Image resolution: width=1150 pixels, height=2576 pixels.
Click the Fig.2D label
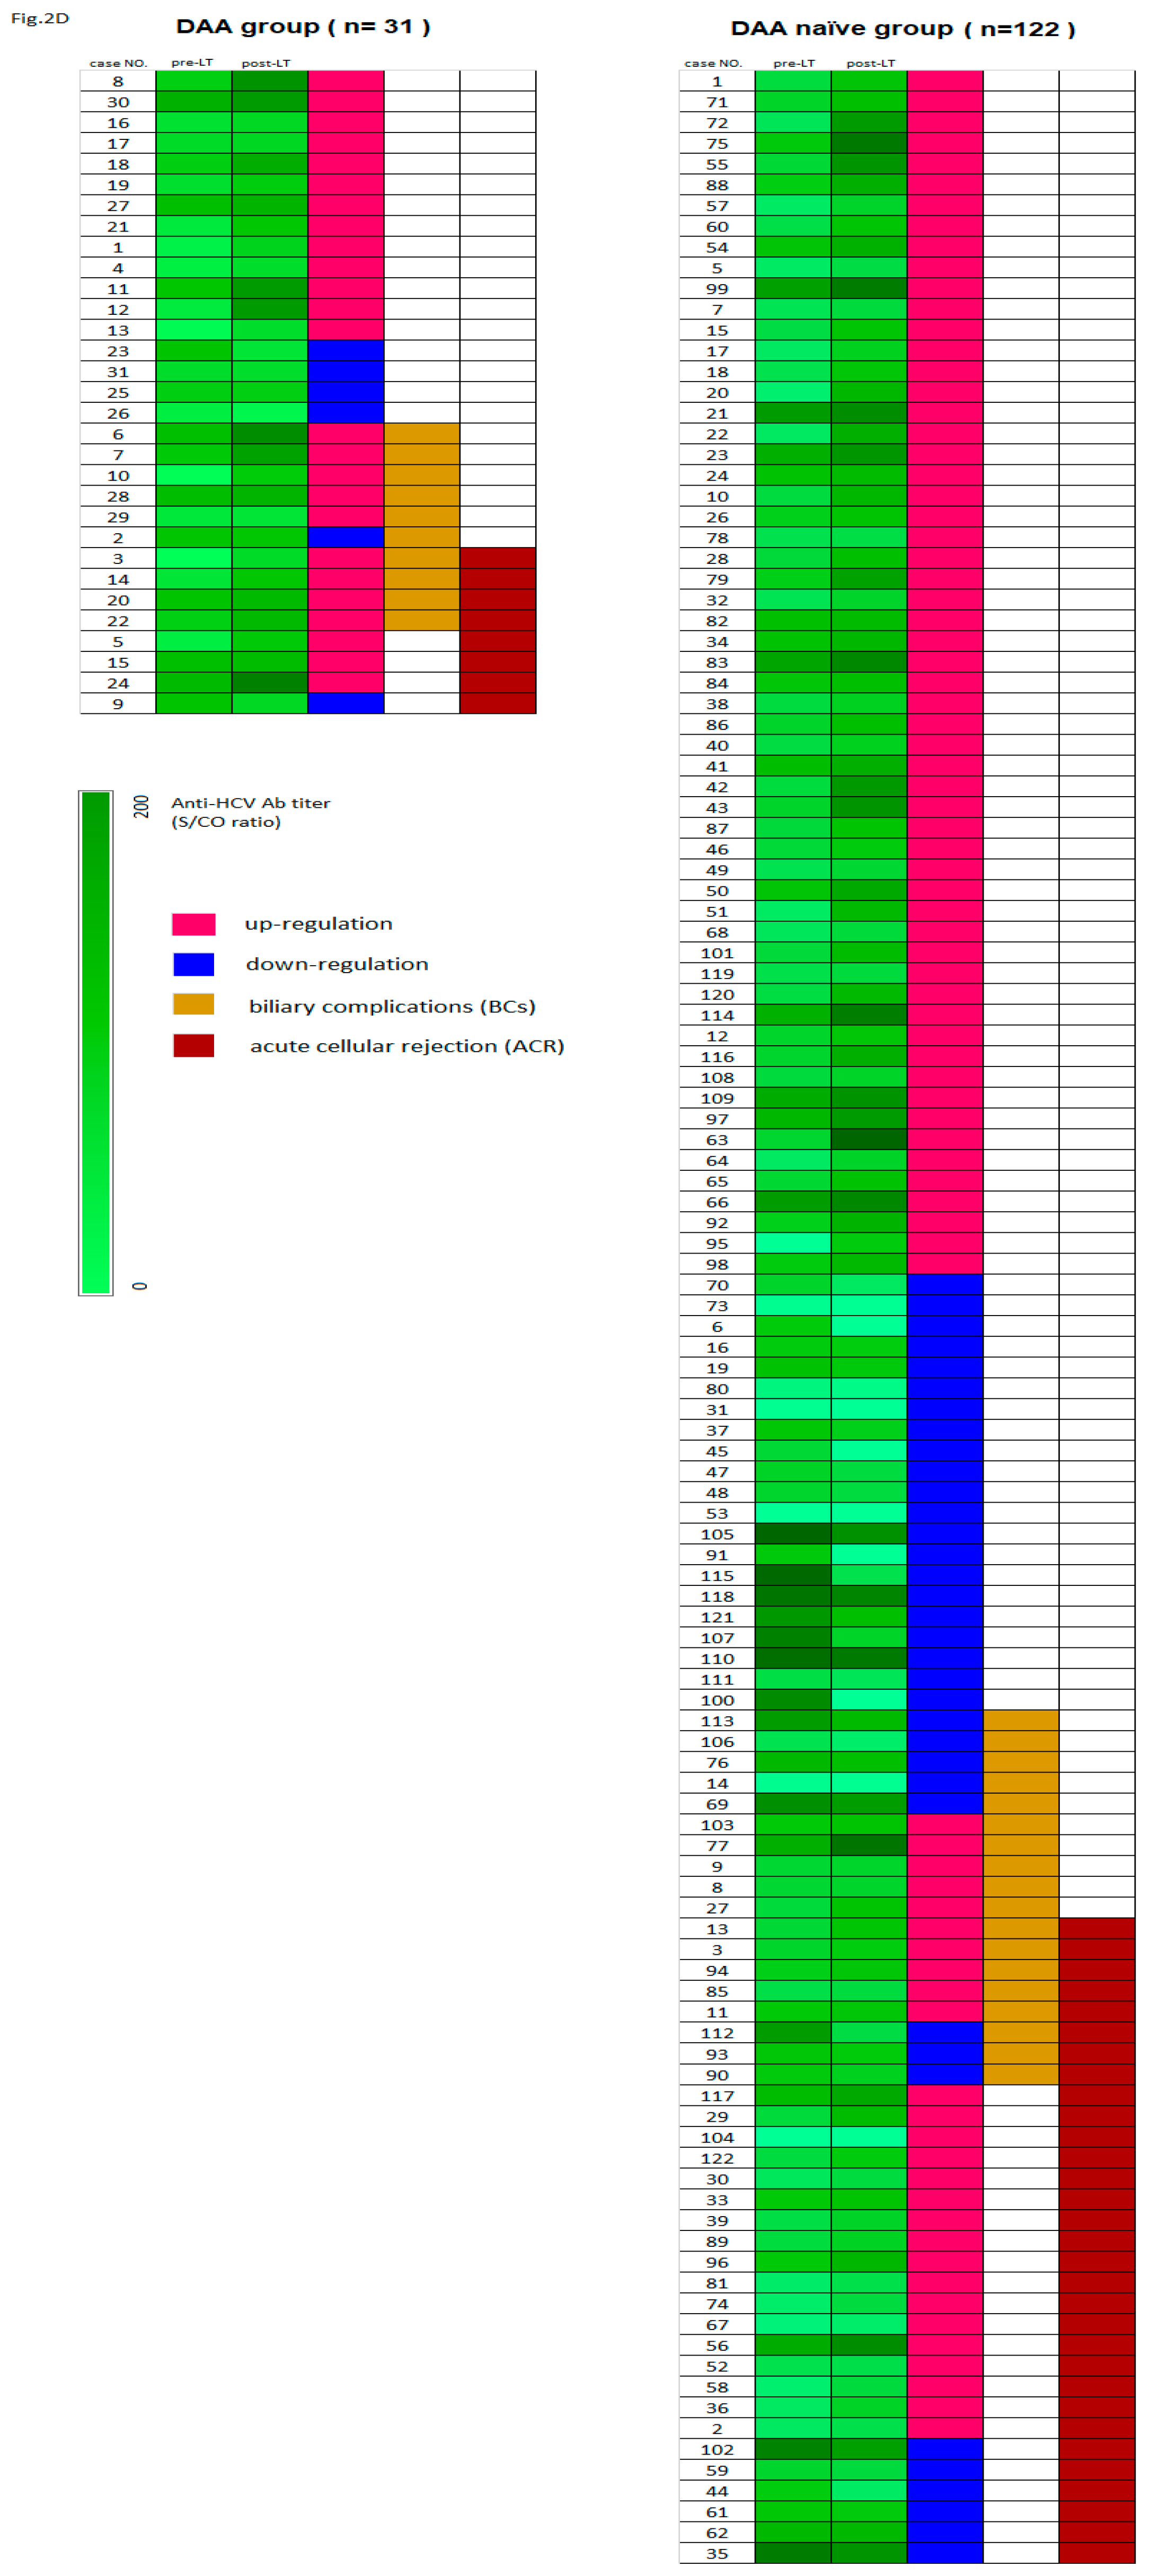point(40,18)
